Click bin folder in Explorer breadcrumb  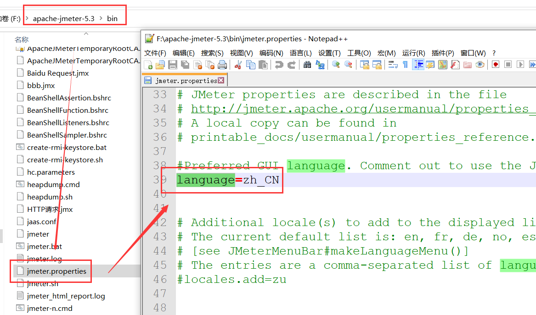(112, 18)
